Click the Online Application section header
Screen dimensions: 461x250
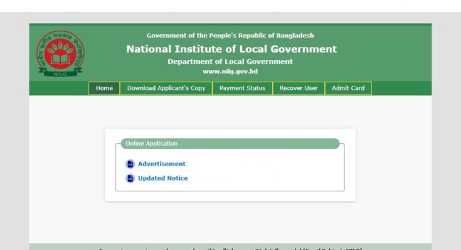(x=230, y=144)
